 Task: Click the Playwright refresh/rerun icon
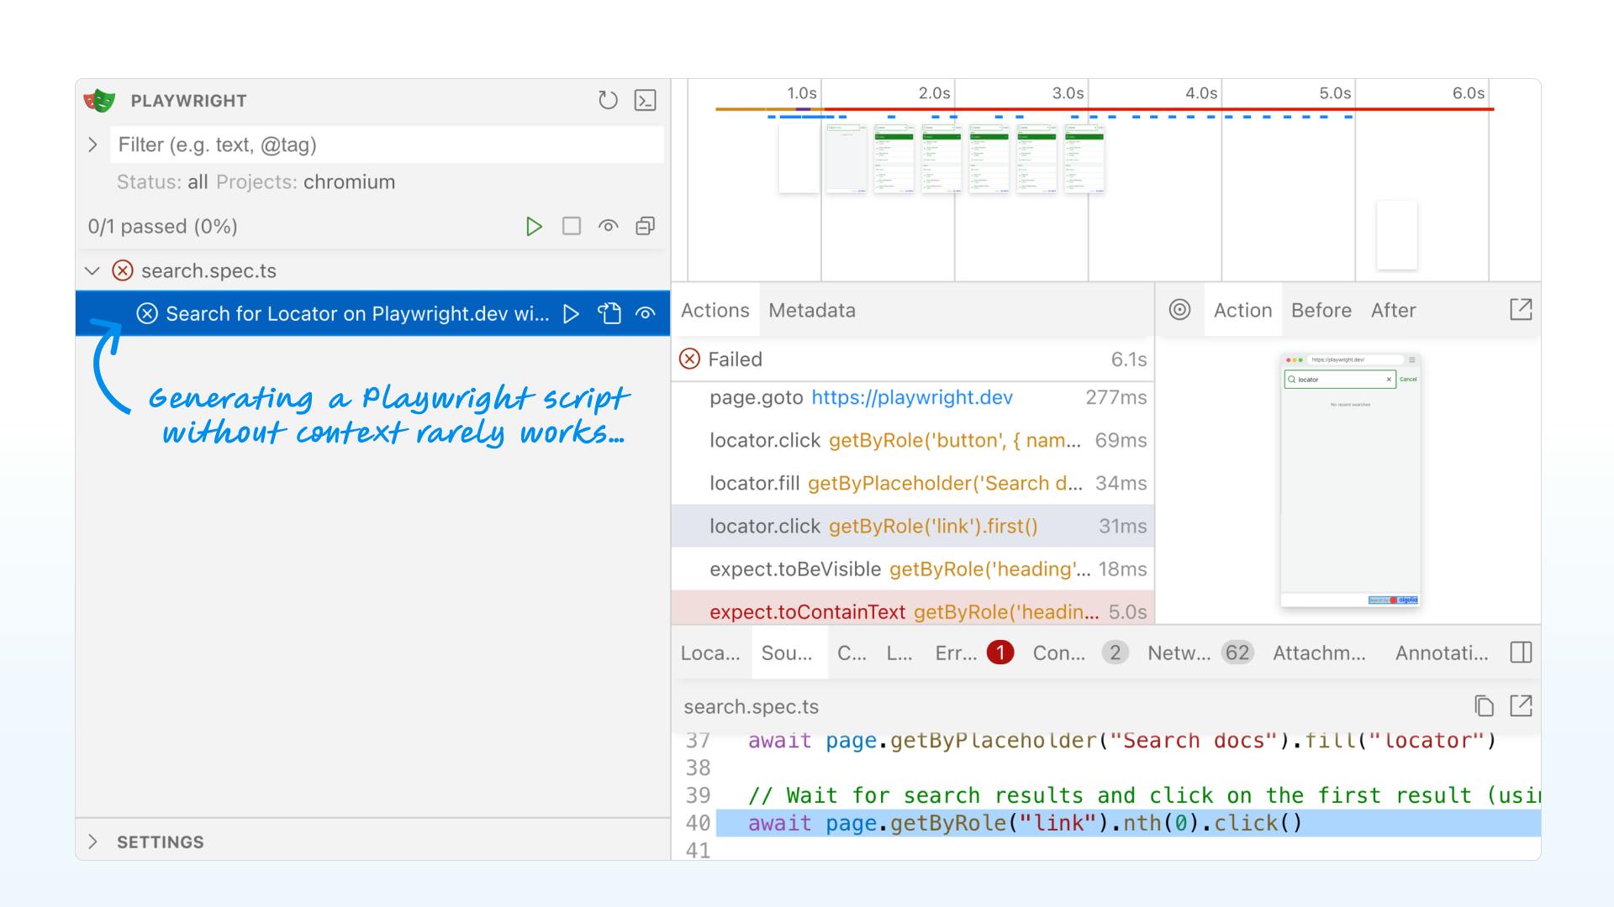tap(609, 100)
